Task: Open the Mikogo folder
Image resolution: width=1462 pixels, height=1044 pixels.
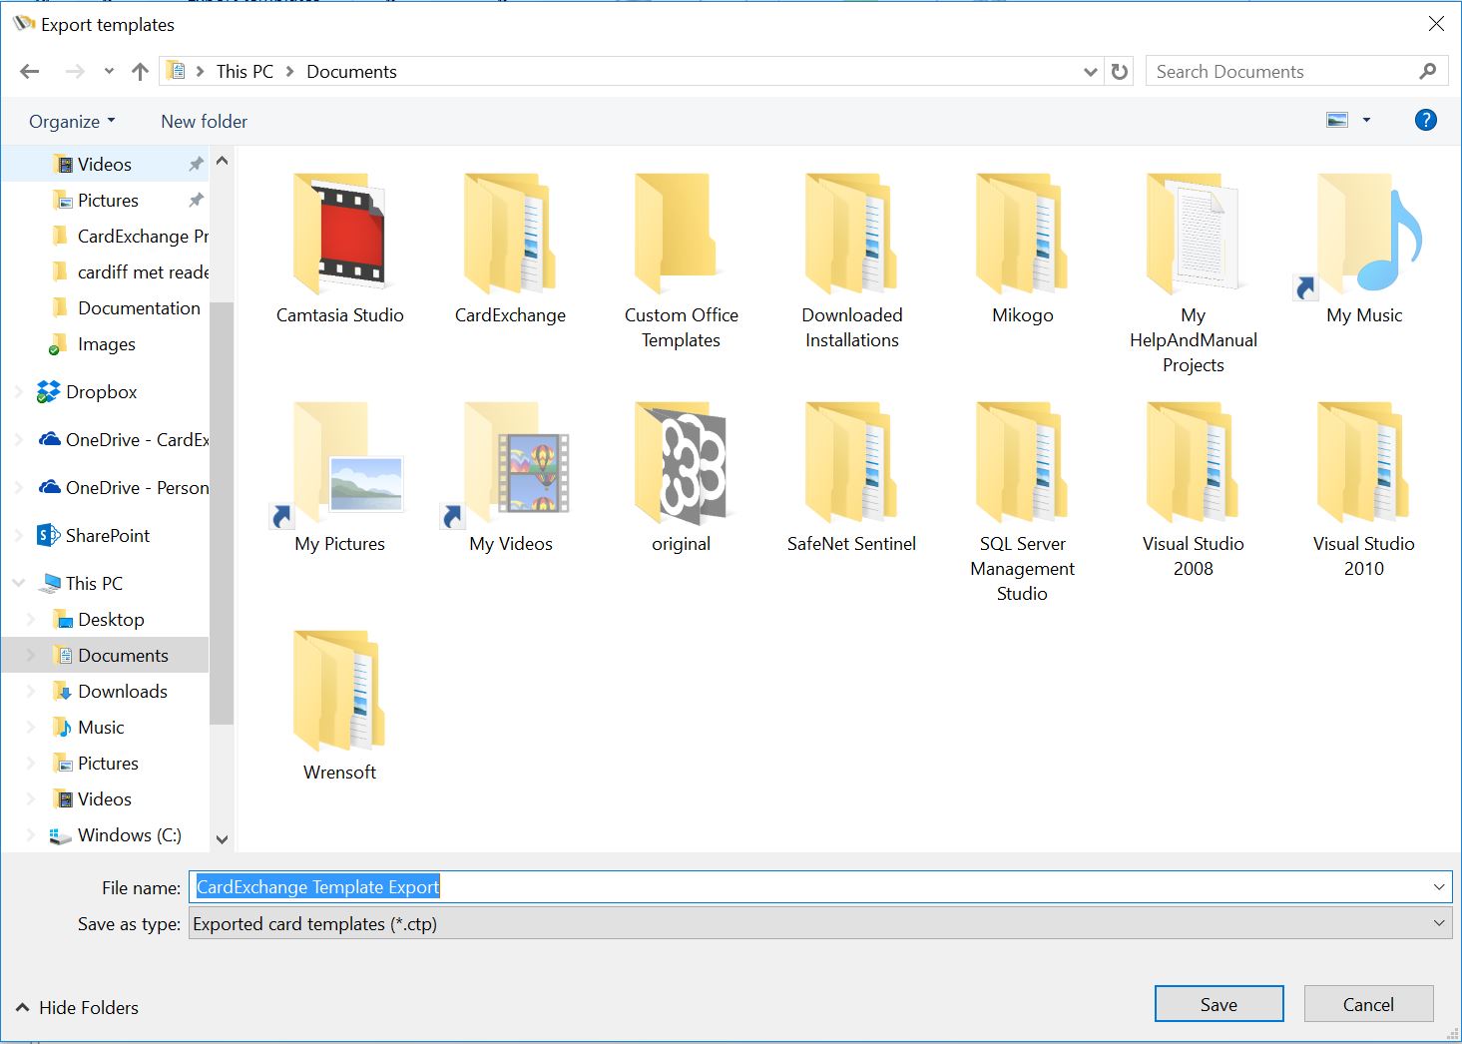Action: (x=1022, y=235)
